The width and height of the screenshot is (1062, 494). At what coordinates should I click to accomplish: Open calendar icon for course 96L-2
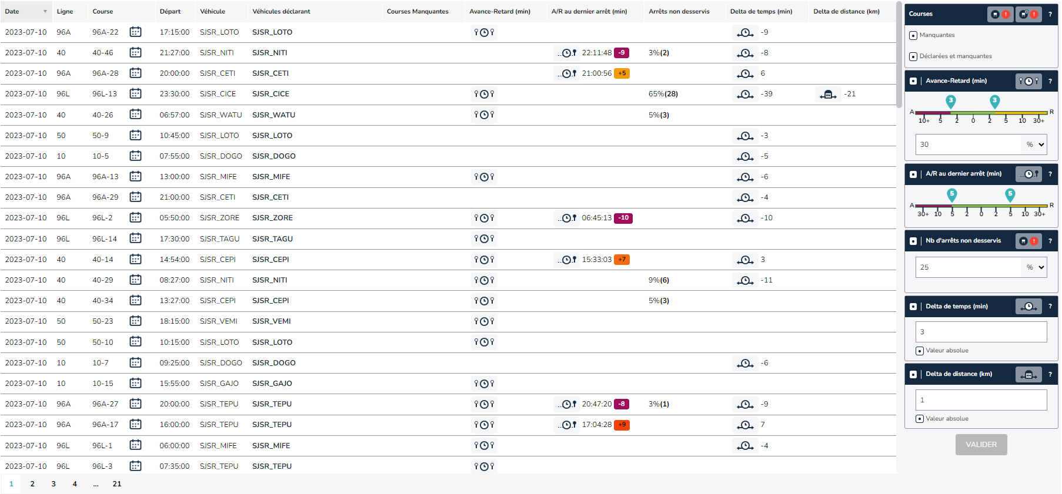point(135,217)
